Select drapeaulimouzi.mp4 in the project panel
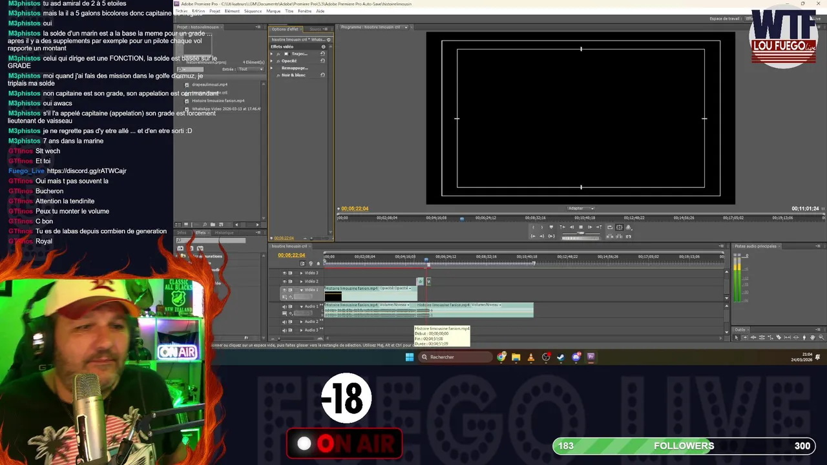 point(209,85)
